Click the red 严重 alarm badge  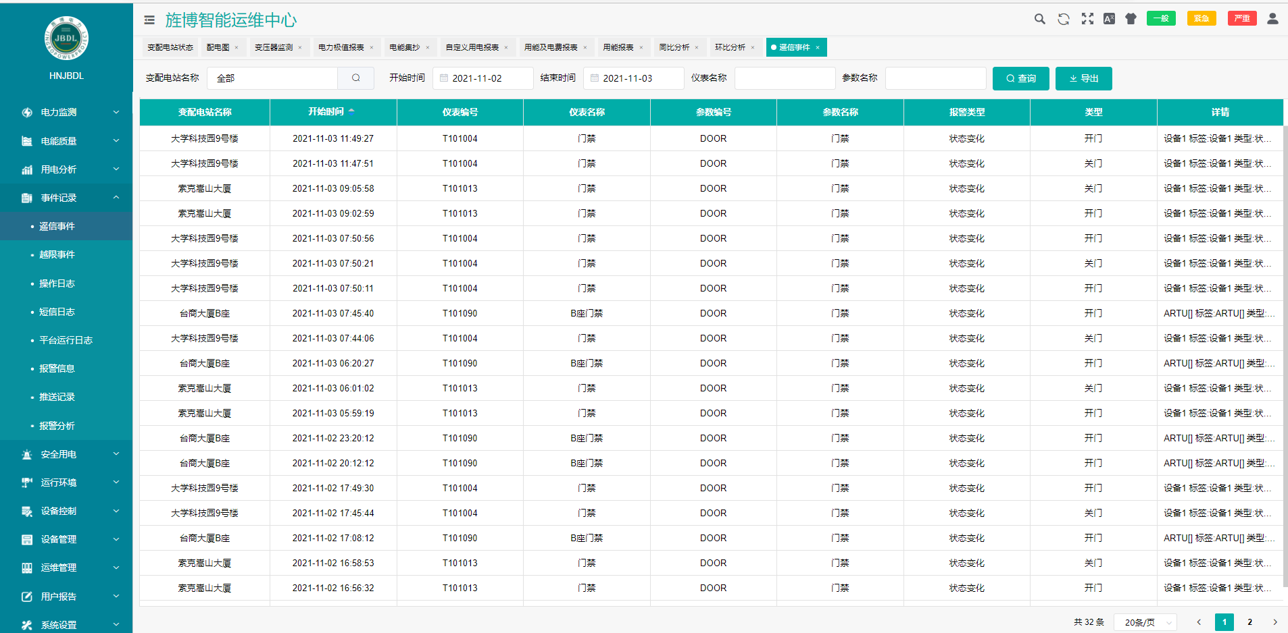[1241, 19]
